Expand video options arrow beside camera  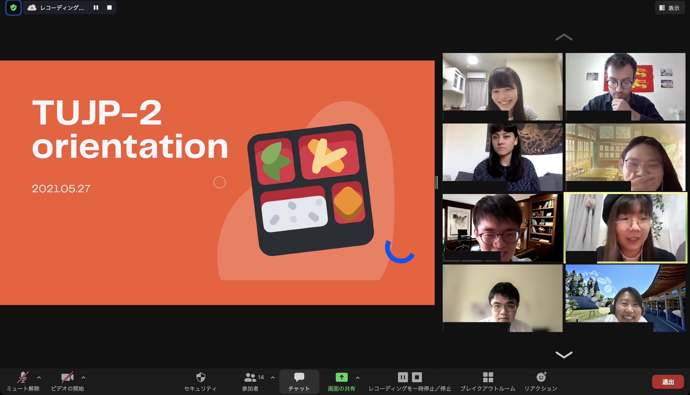coord(83,377)
